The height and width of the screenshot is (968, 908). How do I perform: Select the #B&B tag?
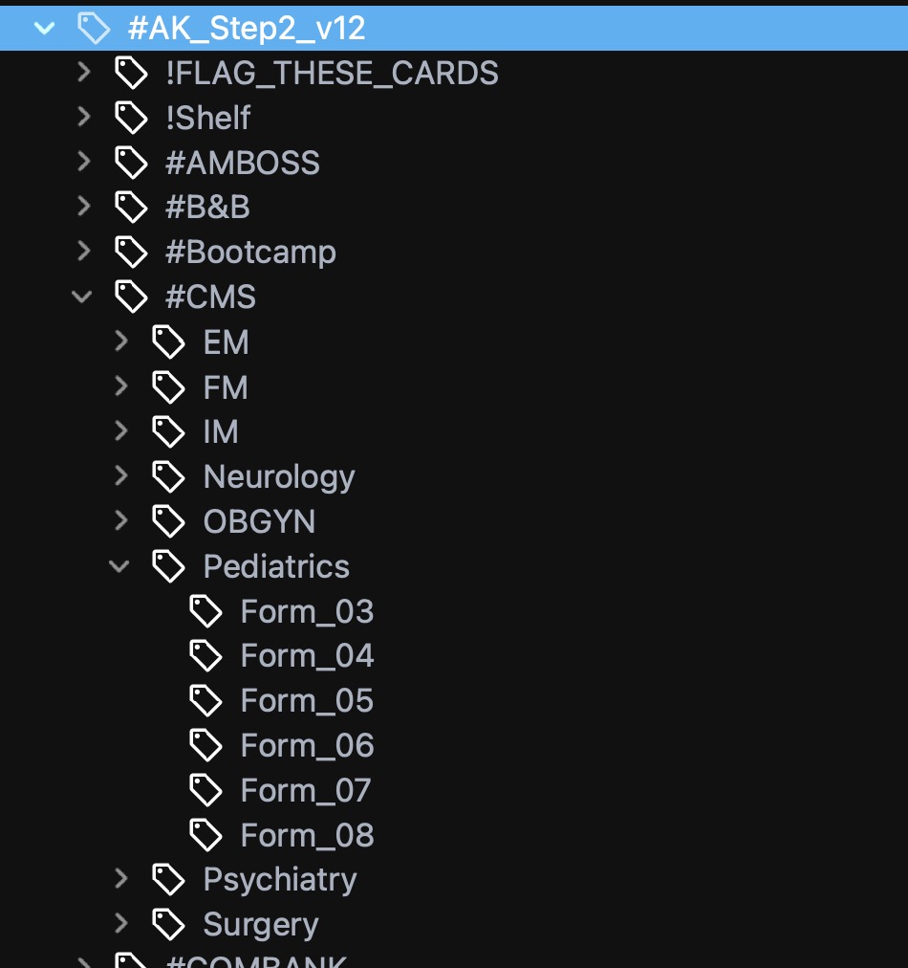point(207,208)
